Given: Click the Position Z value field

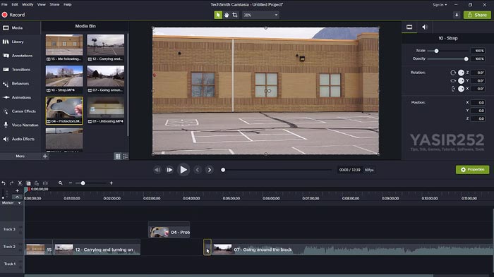Looking at the screenshot, I should [478, 118].
